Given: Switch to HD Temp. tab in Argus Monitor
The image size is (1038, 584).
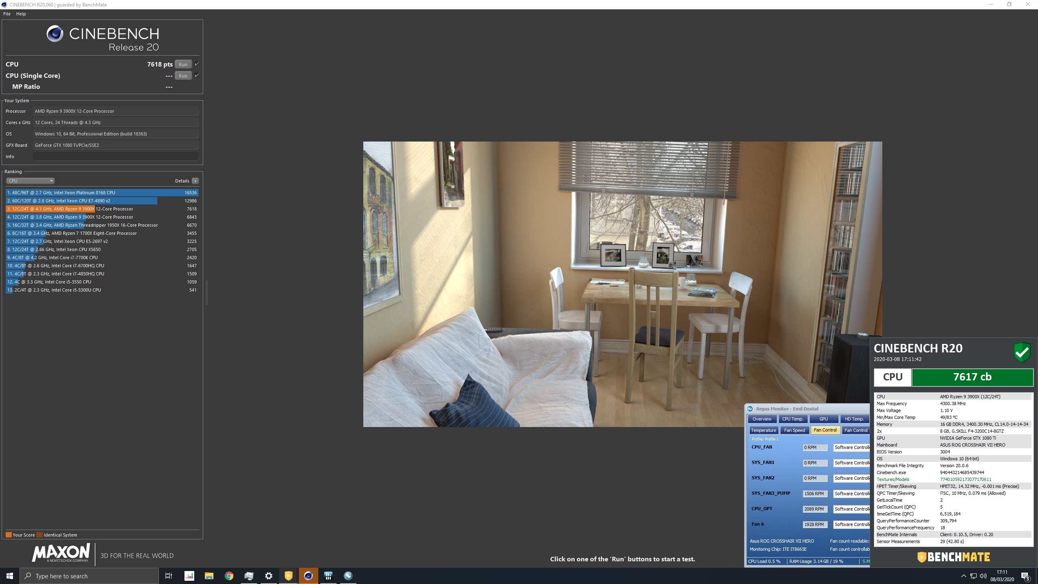Looking at the screenshot, I should (854, 419).
